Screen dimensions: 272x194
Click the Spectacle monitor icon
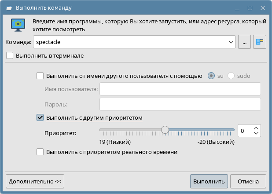(18, 25)
